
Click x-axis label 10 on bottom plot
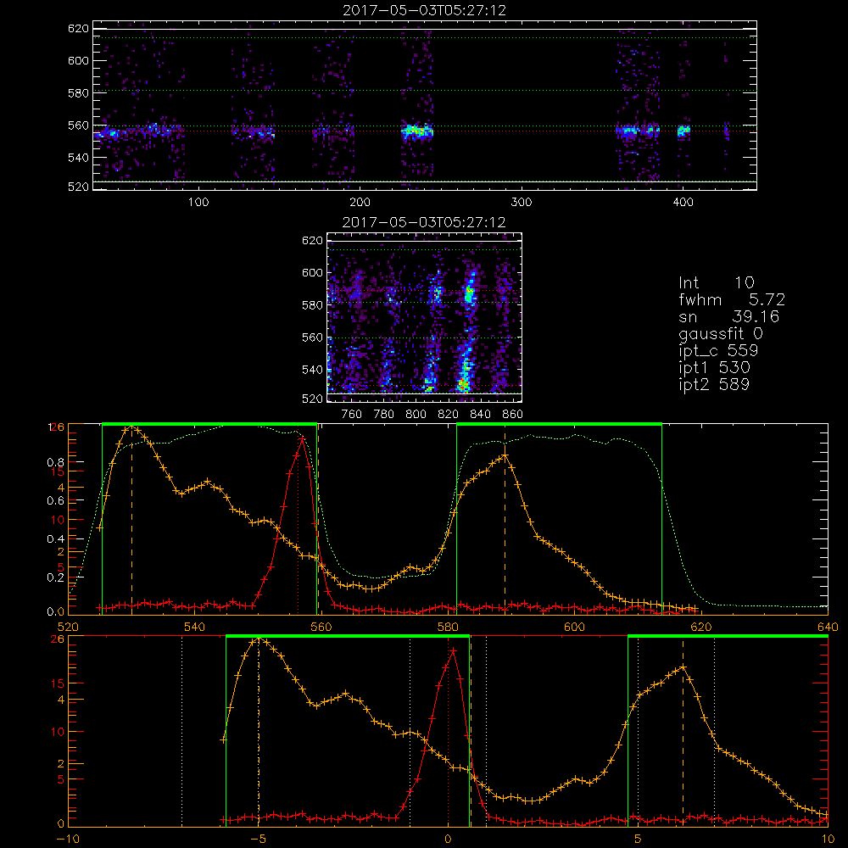828,840
